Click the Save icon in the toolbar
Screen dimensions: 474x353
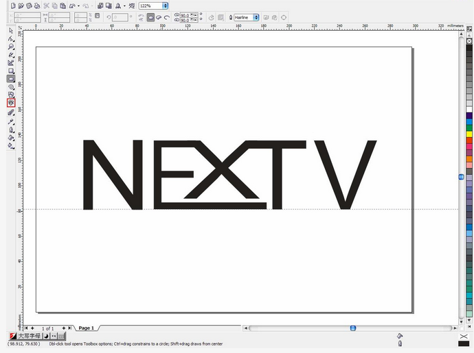point(29,5)
